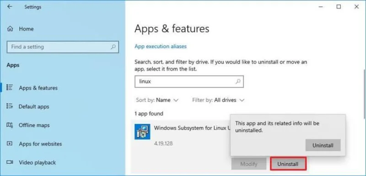The image size is (366, 176).
Task: Open Video playback section
Action: [38, 162]
